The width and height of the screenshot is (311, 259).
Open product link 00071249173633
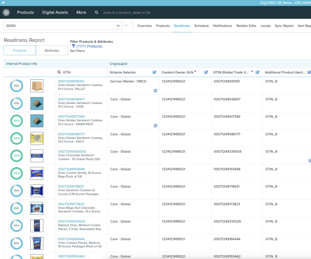[71, 204]
